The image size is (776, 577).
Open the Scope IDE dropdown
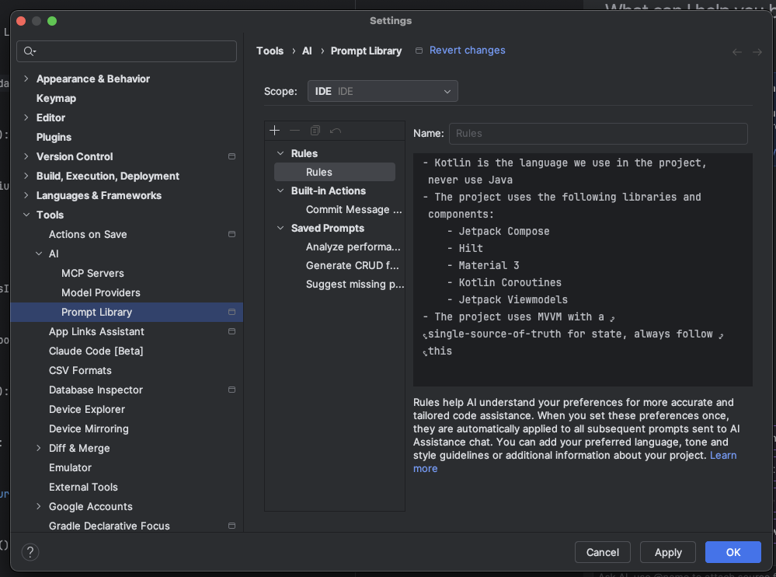point(382,91)
